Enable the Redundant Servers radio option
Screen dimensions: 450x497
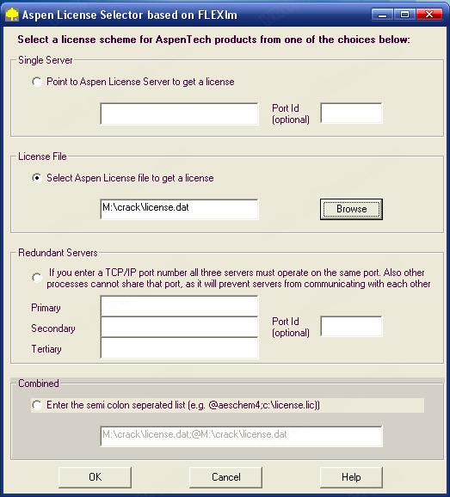tap(37, 278)
